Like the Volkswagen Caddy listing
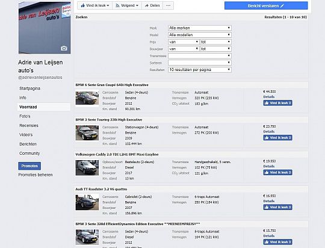 pos(277,173)
